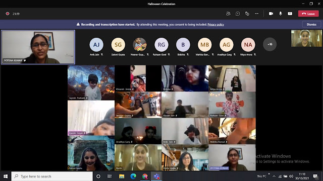Select Nirmay Gupta's video tile
This screenshot has height=181, width=323.
138,105
